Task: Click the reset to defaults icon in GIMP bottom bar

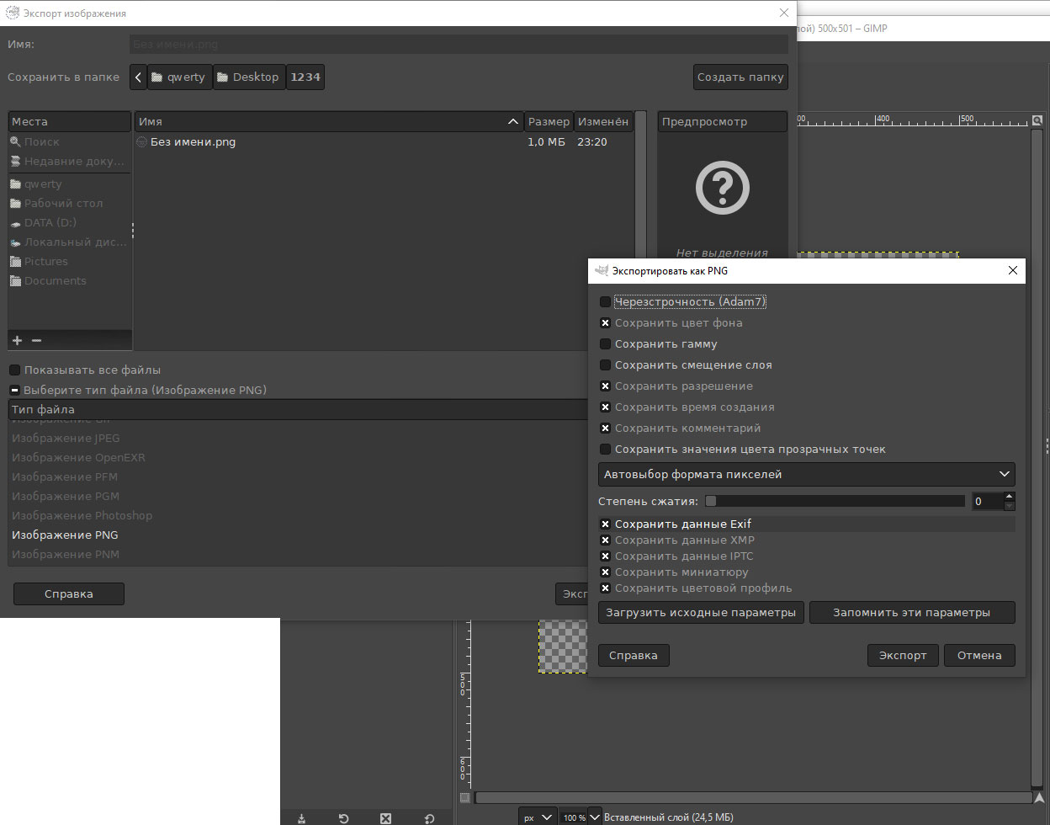Action: [x=429, y=817]
